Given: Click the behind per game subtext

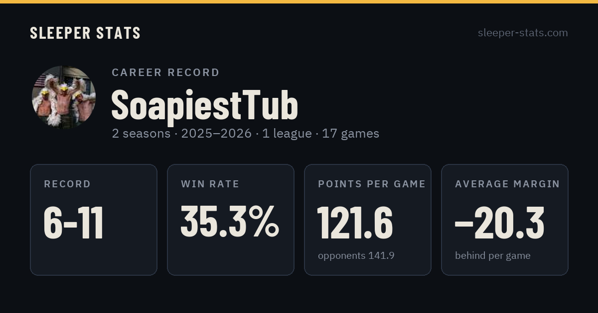Looking at the screenshot, I should pos(493,256).
